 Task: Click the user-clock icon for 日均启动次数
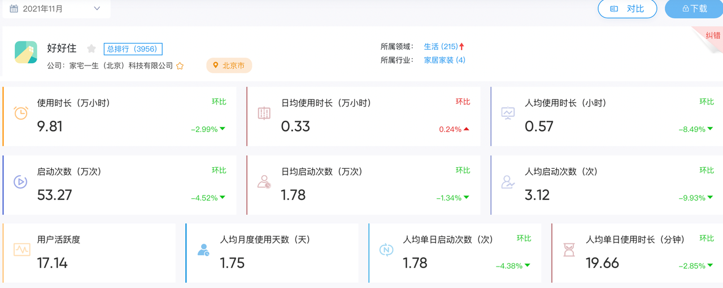click(x=264, y=181)
